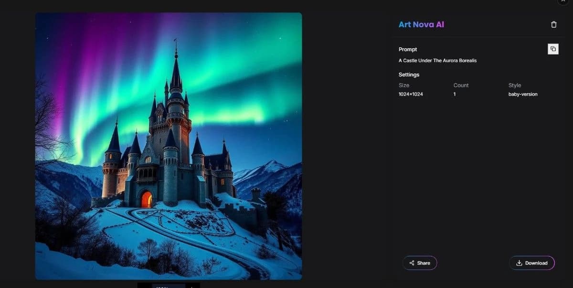Click the download arrow icon in Download button
The height and width of the screenshot is (288, 573).
coord(519,263)
